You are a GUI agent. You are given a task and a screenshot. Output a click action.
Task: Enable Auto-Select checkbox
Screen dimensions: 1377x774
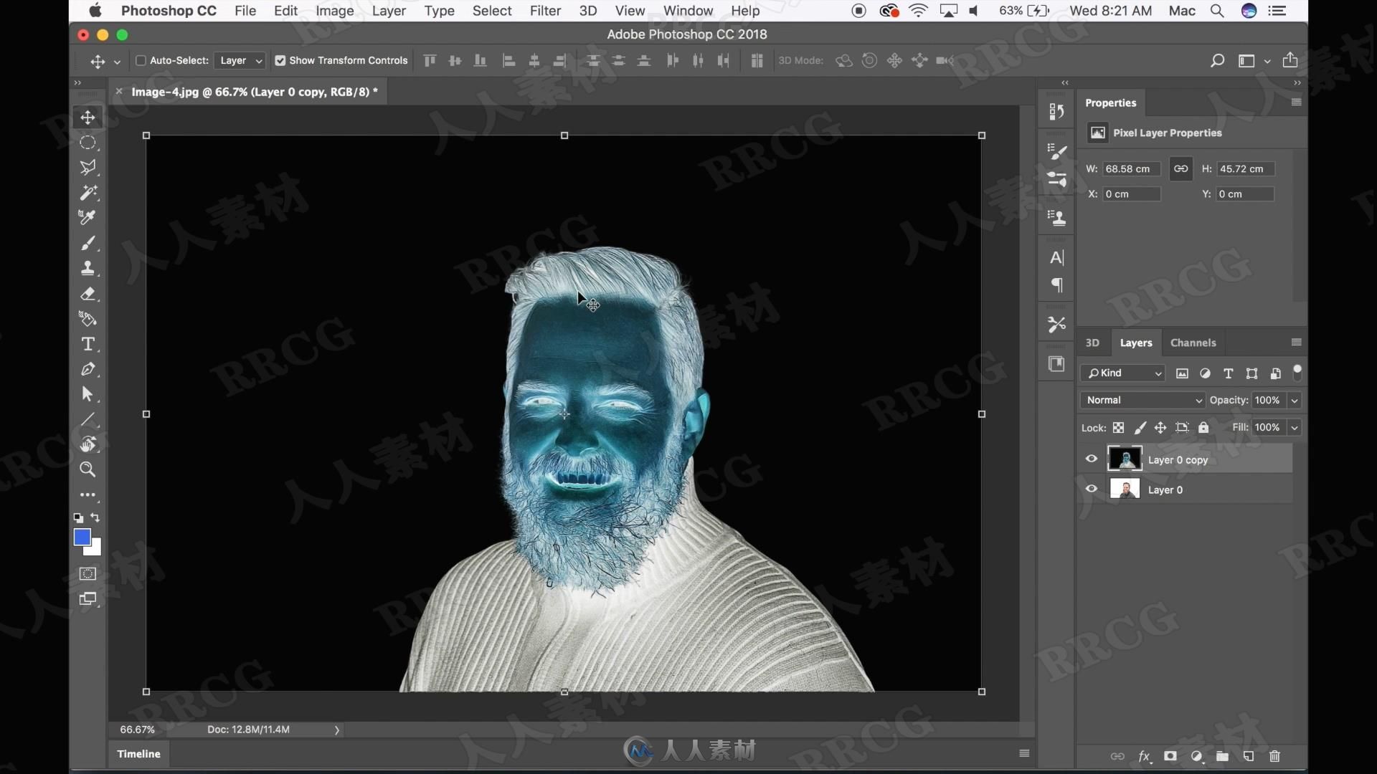141,59
